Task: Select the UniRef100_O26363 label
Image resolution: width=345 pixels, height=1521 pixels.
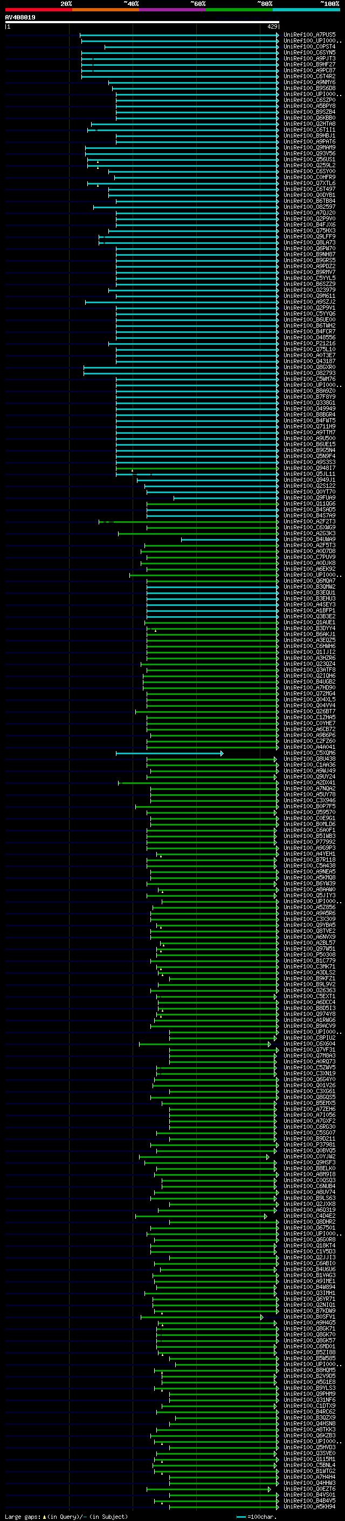Action: click(309, 991)
